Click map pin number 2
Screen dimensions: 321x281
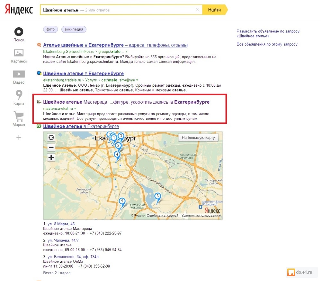[x=118, y=146]
